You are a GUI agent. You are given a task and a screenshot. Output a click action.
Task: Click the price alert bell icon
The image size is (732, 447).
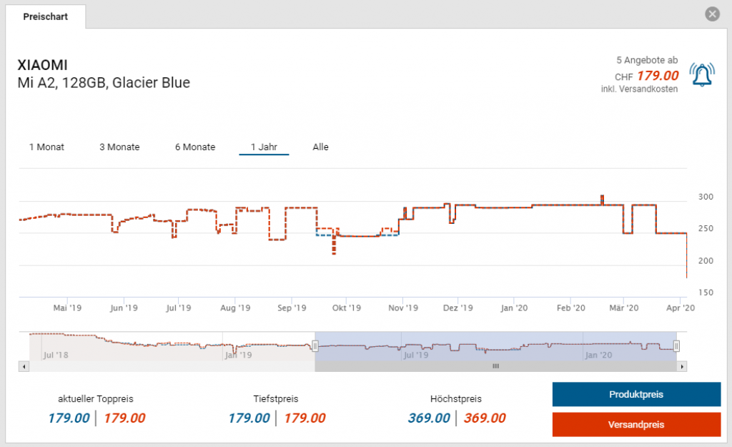tap(701, 74)
